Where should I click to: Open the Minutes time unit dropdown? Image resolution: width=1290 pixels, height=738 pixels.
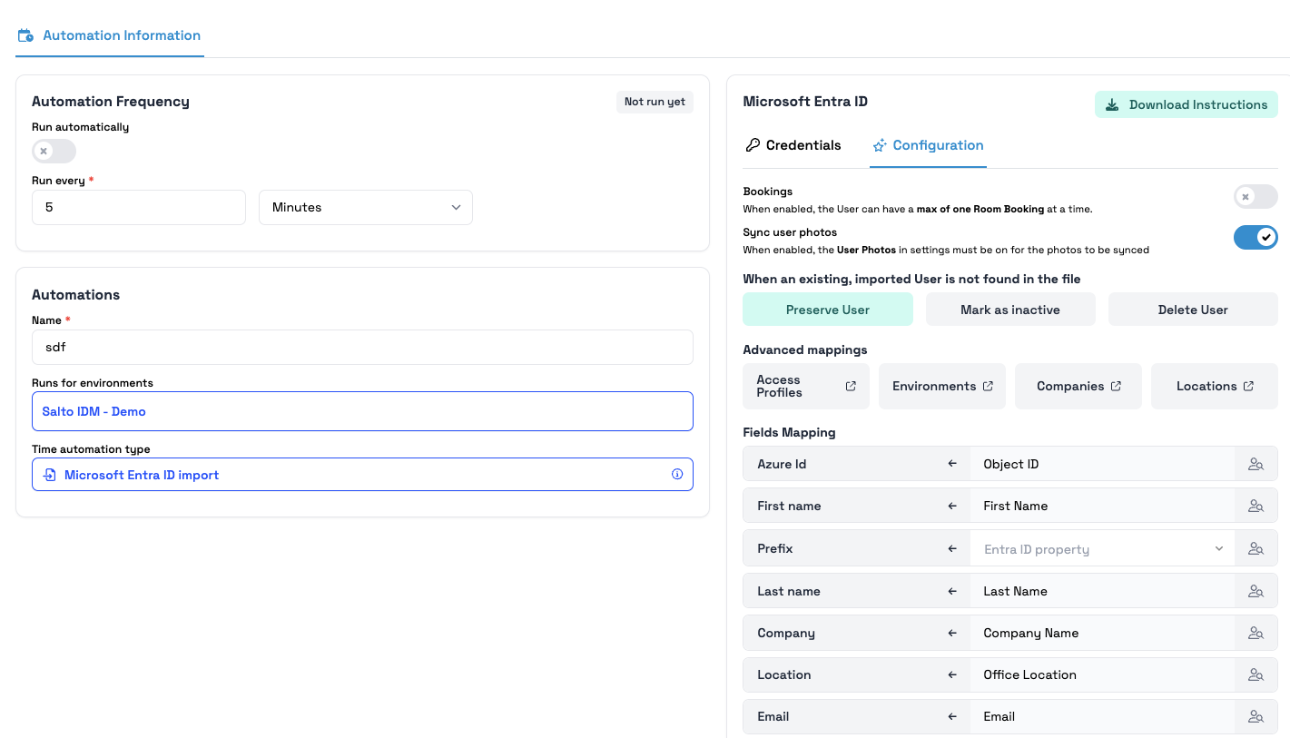(365, 207)
